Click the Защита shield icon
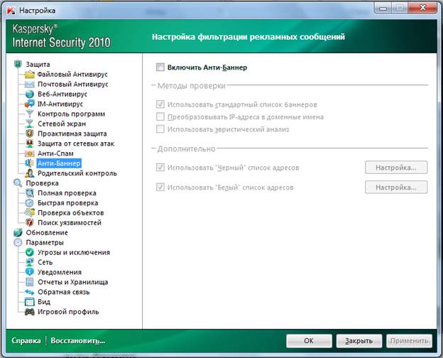Viewport: 443px width, 358px height. 18,64
